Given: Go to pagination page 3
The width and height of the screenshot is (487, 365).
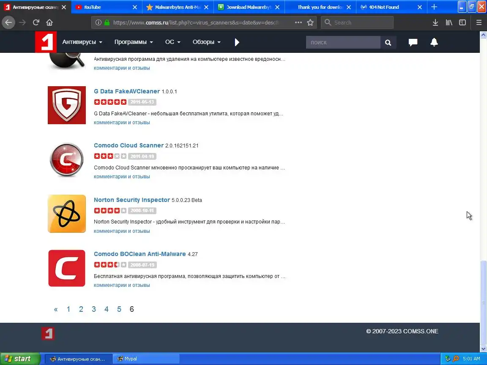Looking at the screenshot, I should [94, 309].
